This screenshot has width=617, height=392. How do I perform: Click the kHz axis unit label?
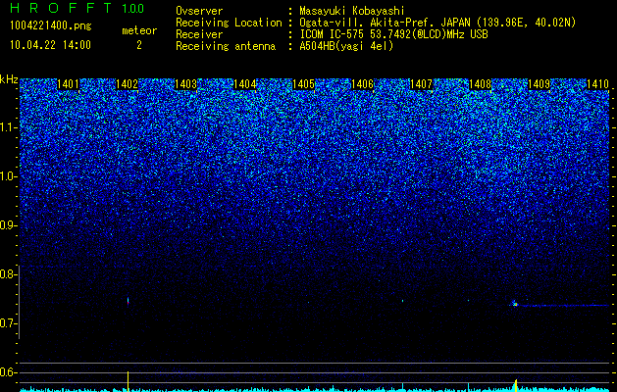pyautogui.click(x=9, y=79)
